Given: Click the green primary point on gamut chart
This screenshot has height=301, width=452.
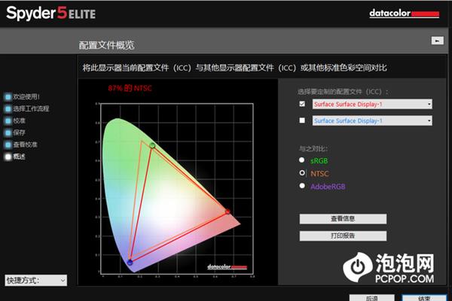Looking at the screenshot, I should (x=152, y=145).
